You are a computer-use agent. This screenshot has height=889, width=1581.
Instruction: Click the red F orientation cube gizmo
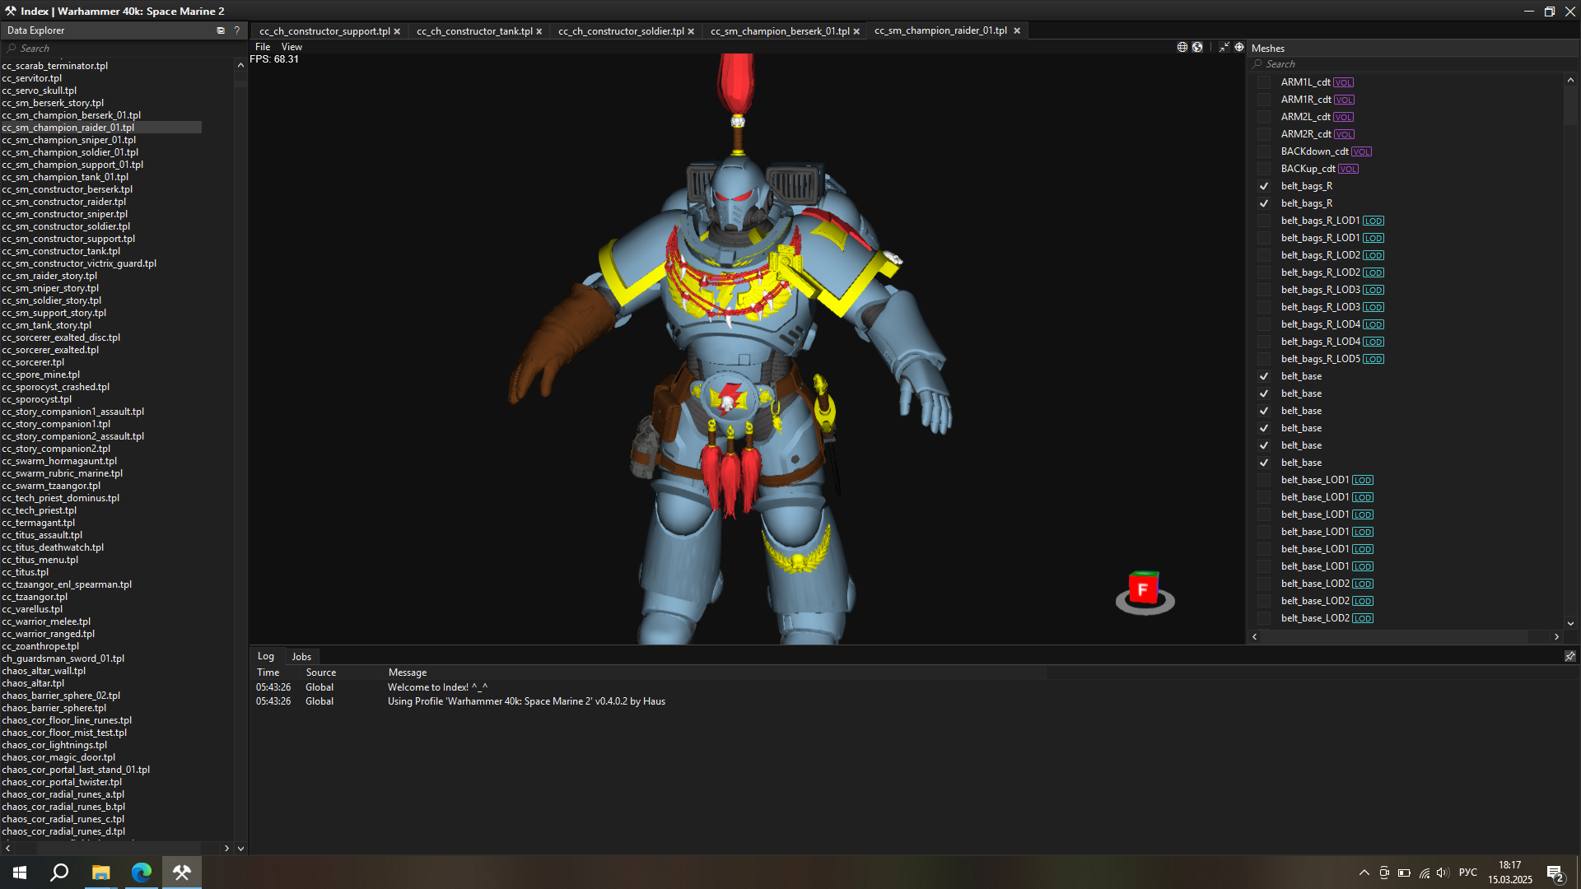pos(1145,591)
